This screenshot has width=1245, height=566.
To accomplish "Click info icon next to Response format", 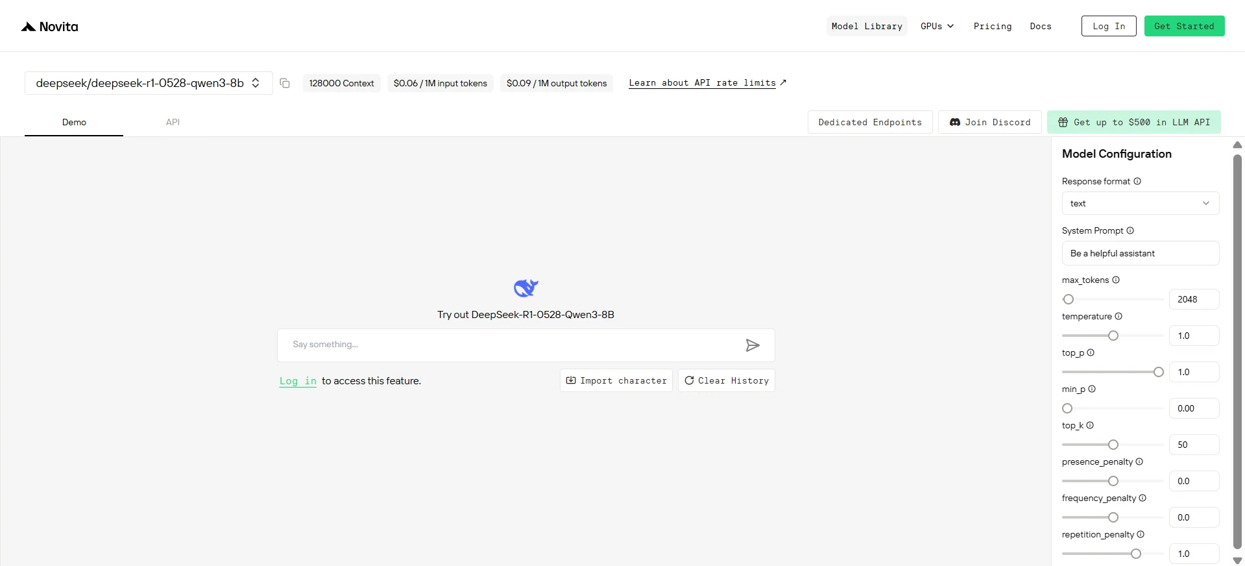I will tap(1137, 181).
